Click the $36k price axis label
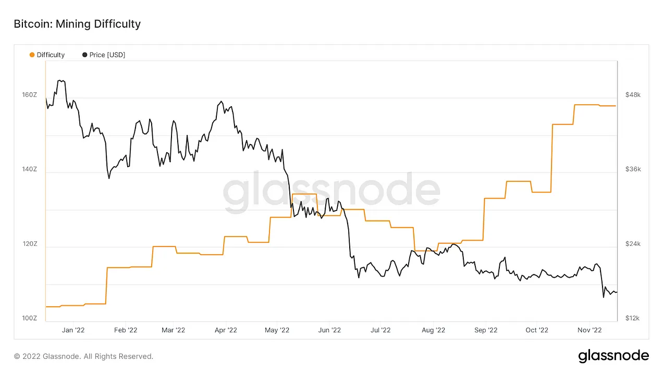This screenshot has height=373, width=663. click(x=633, y=170)
